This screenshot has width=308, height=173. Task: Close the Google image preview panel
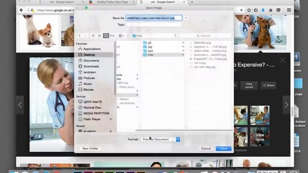(x=282, y=61)
